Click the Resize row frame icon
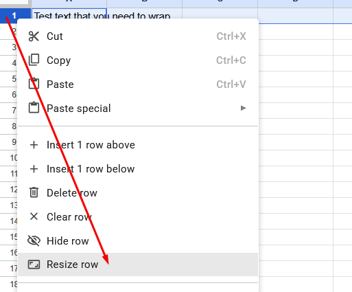Image resolution: width=352 pixels, height=292 pixels. click(x=34, y=265)
